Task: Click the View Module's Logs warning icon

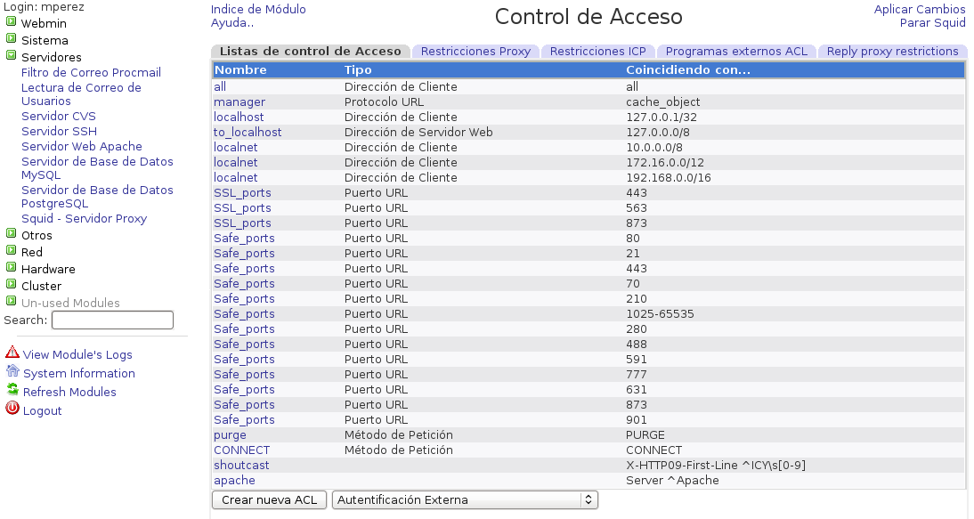Action: coord(12,353)
